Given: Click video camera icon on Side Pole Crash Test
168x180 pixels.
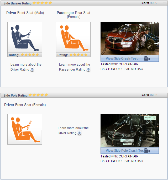Looking at the screenshot, I should click(147, 151).
